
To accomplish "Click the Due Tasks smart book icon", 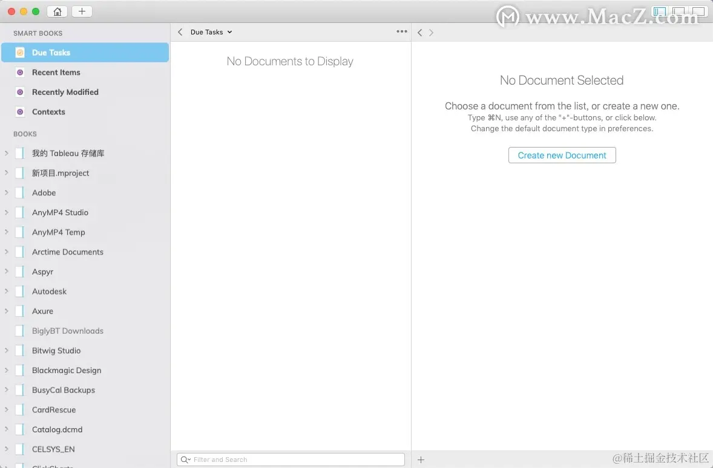I will 20,53.
